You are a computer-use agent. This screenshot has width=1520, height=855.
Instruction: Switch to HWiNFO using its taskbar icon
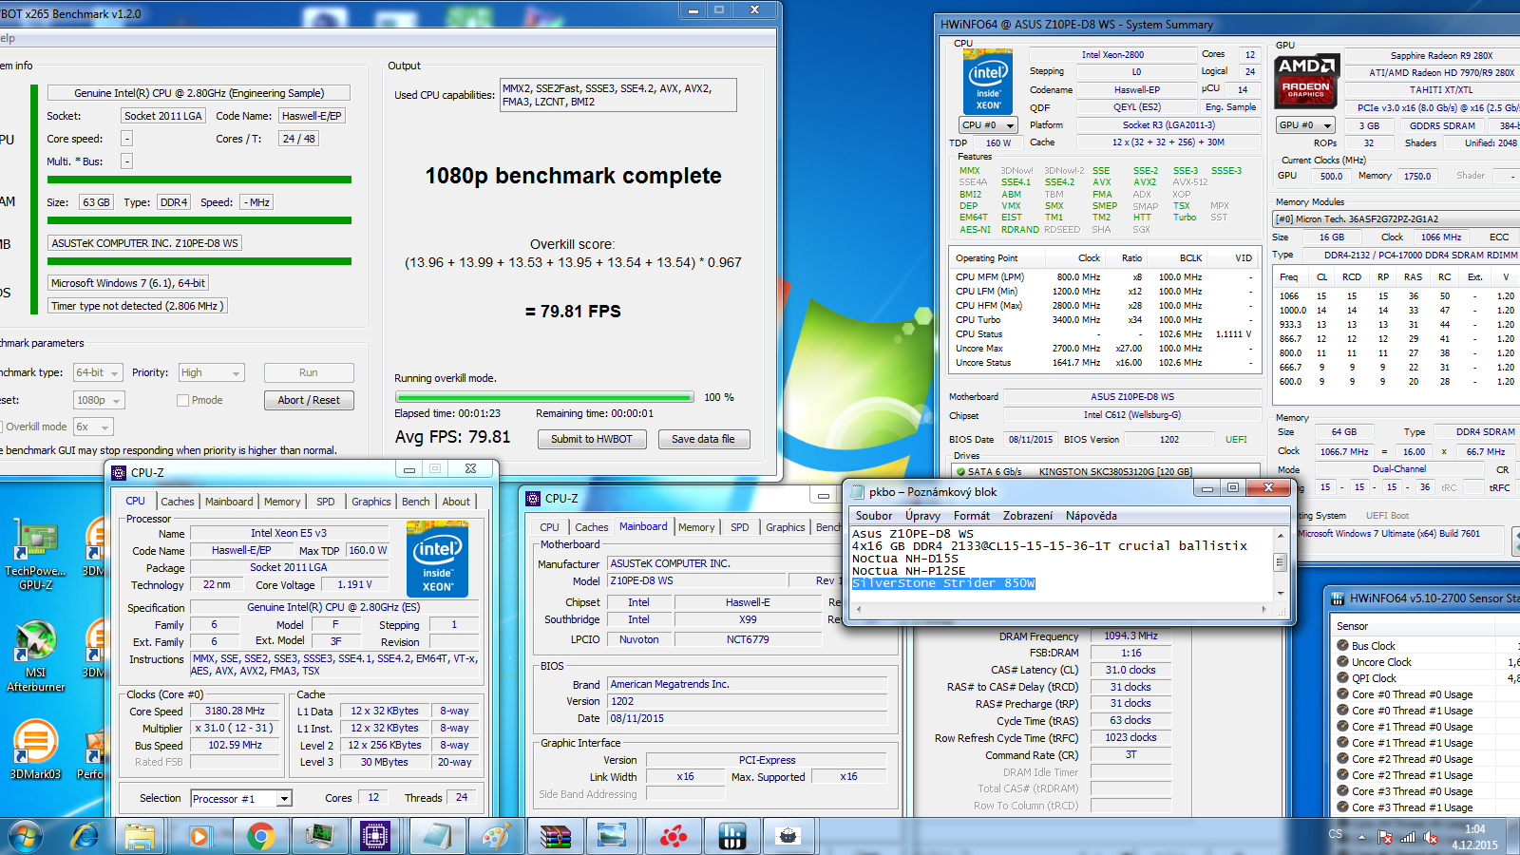click(x=731, y=837)
